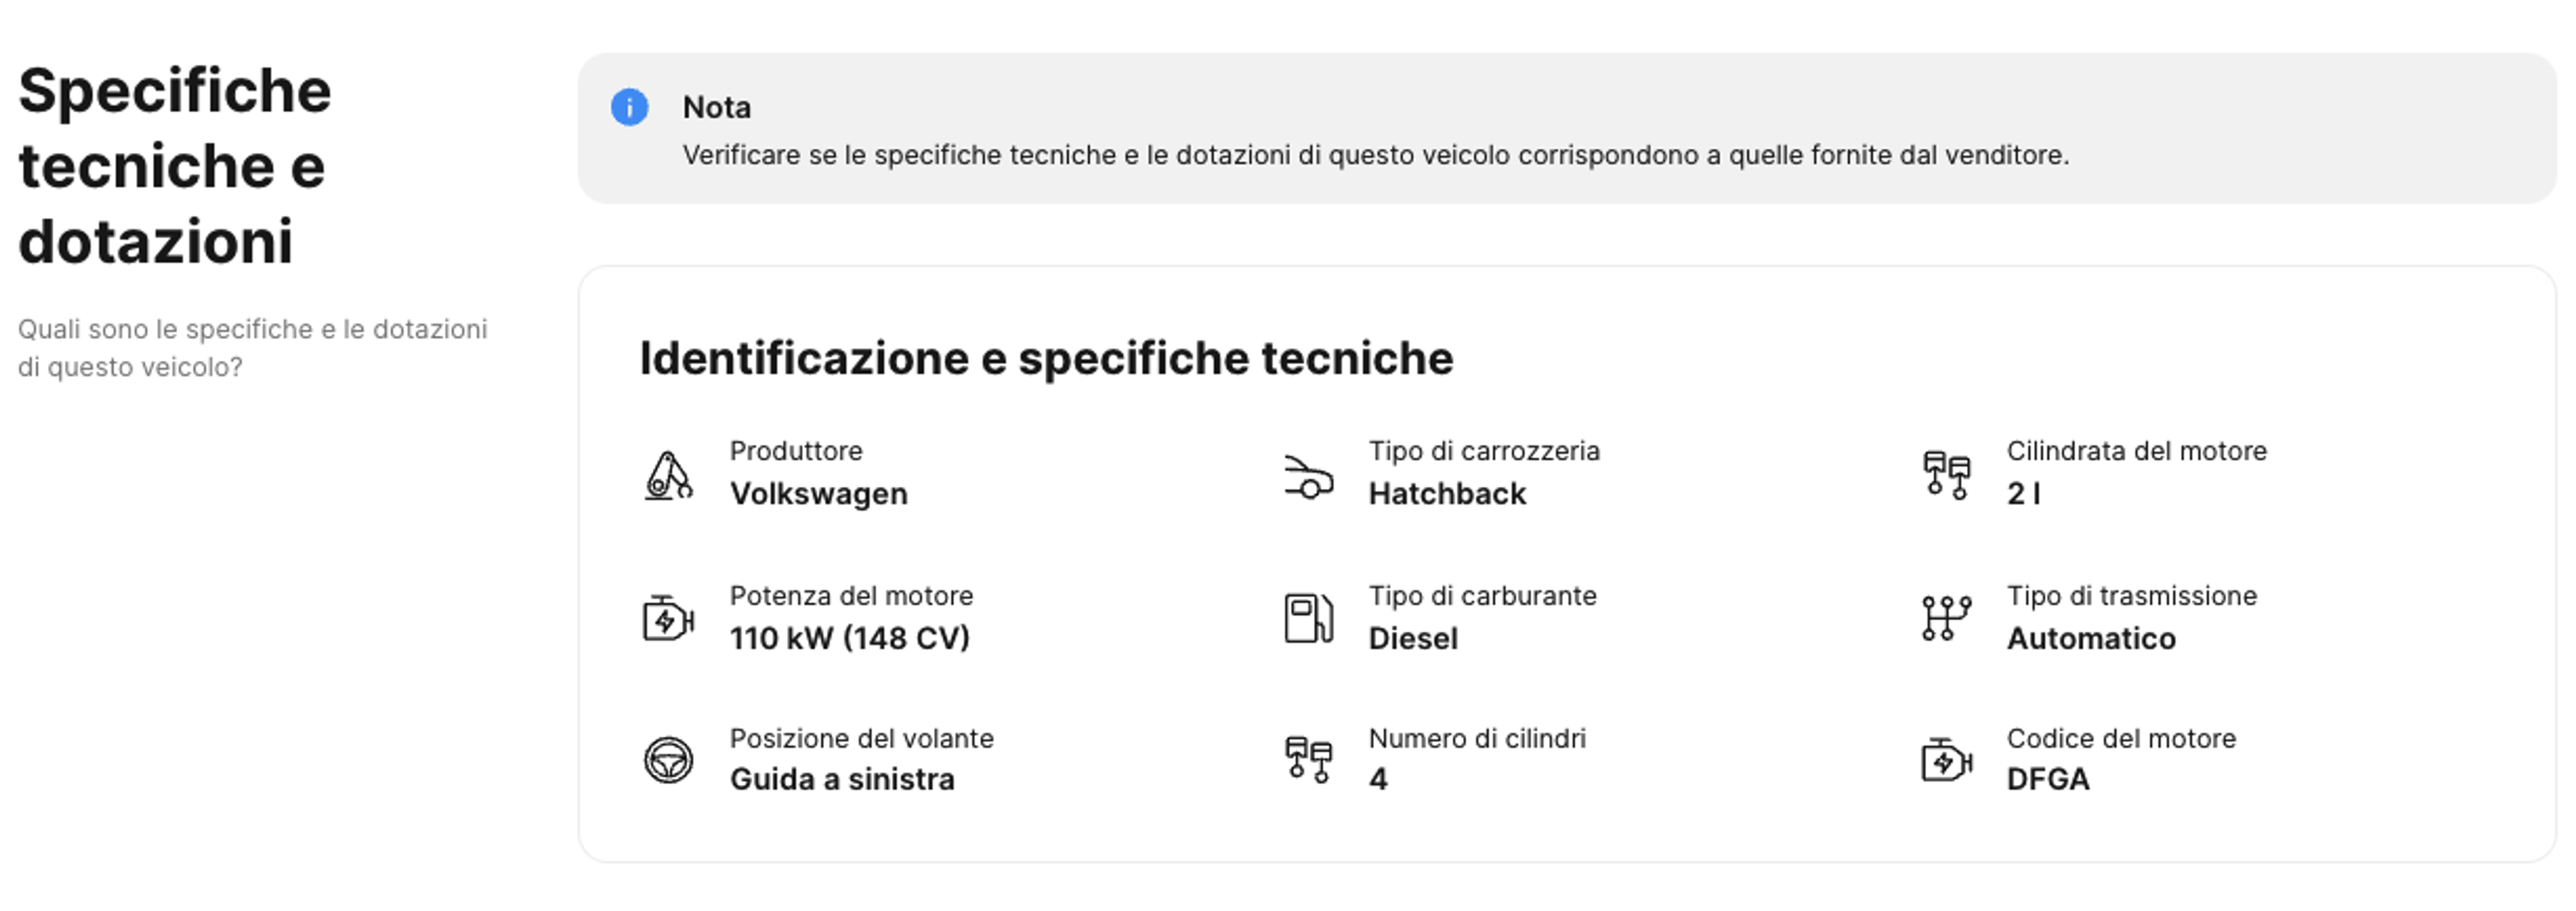Click the fuel pump icon for Tipo di carburante
Screen dimensions: 2576x911
(x=1310, y=617)
